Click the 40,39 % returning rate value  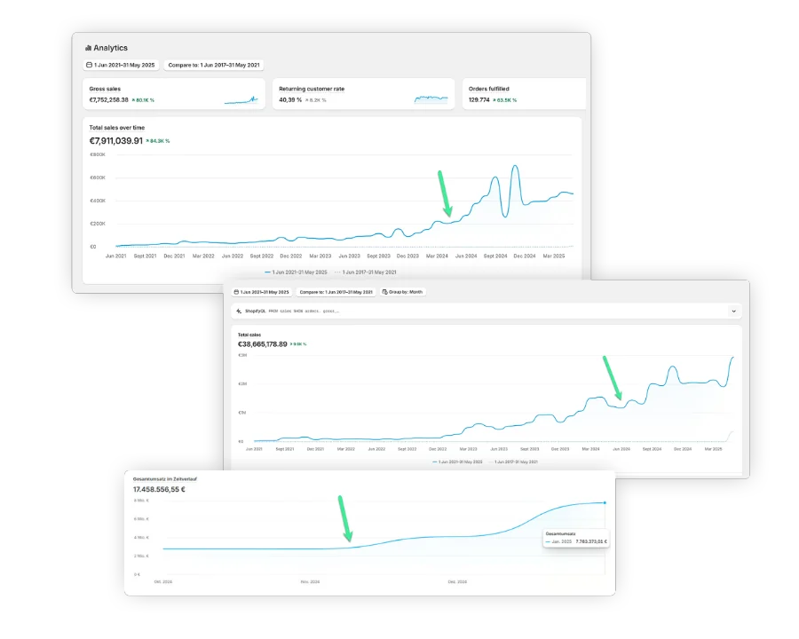(x=290, y=100)
